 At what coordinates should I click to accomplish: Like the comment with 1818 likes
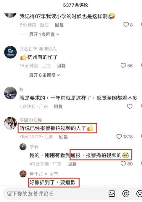tap(119, 137)
